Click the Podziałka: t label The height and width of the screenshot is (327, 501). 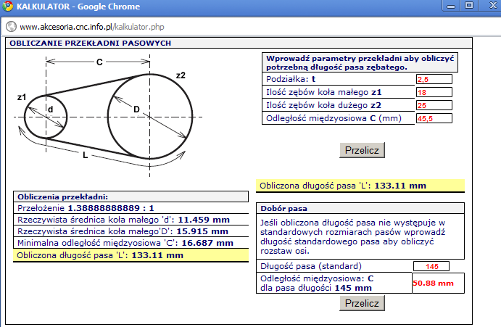point(291,79)
